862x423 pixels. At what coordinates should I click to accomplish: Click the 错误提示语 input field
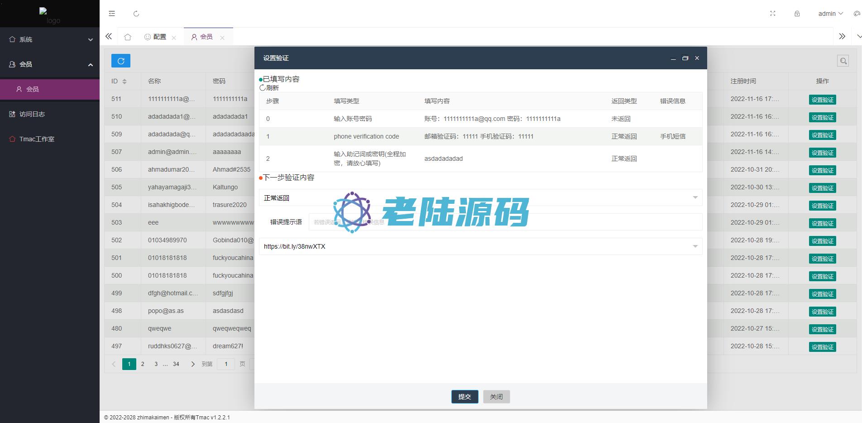click(x=505, y=222)
